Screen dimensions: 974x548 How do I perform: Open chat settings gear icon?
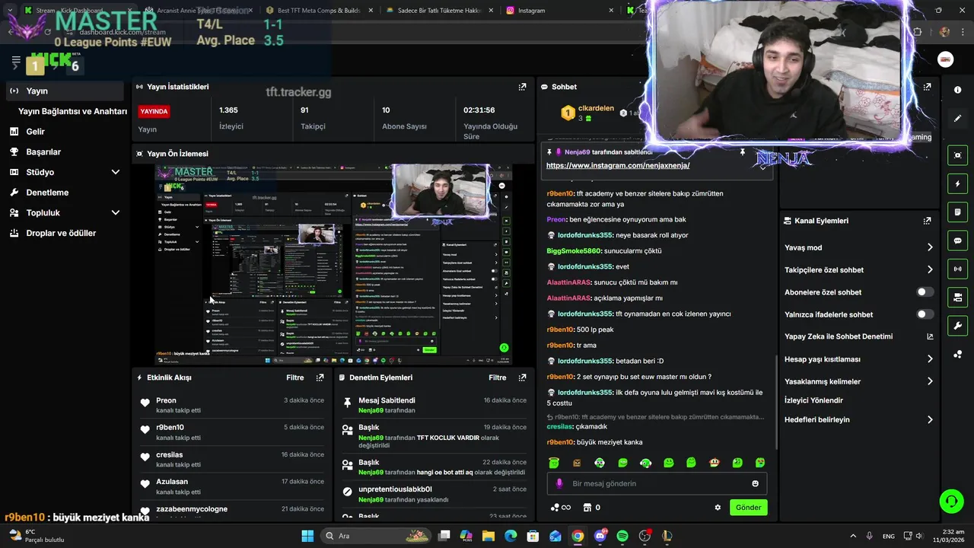coord(718,508)
